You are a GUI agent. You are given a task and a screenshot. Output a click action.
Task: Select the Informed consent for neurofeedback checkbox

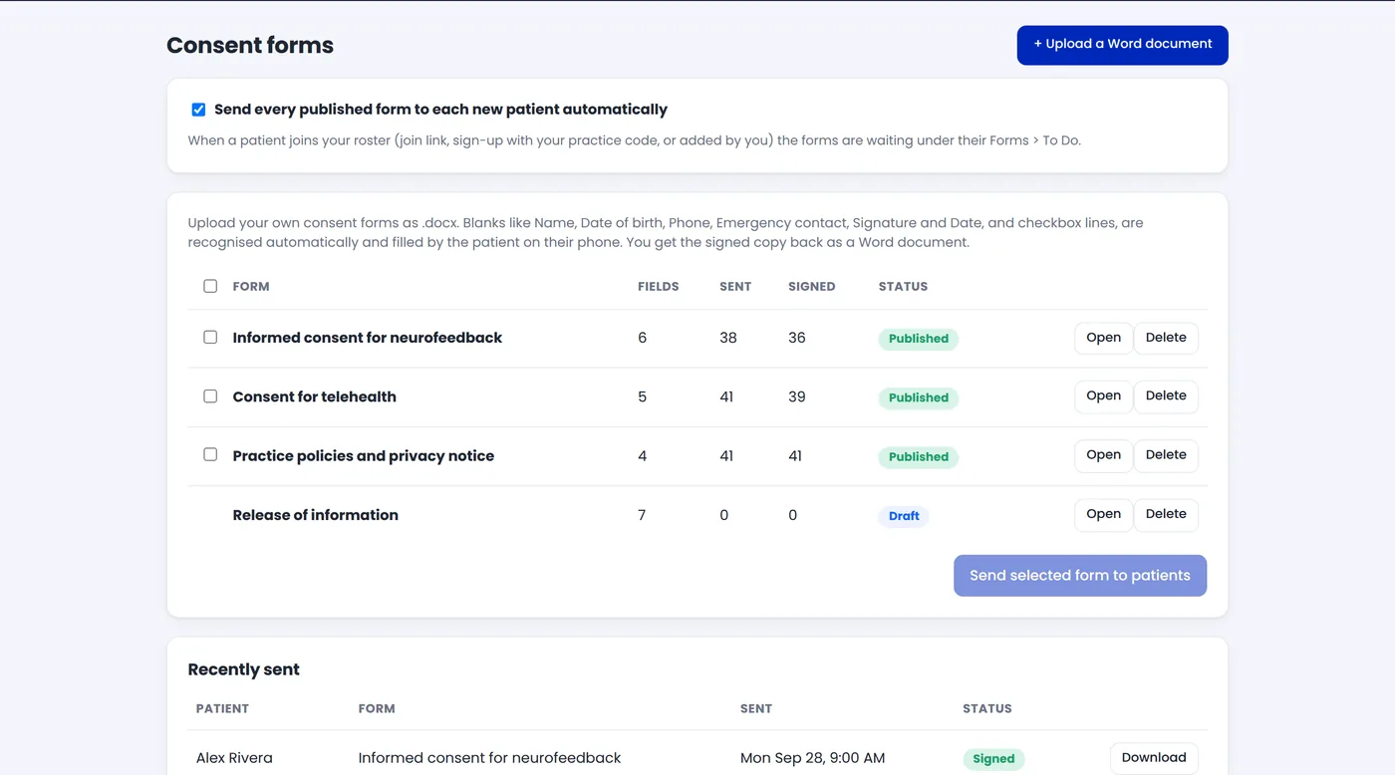pyautogui.click(x=210, y=337)
